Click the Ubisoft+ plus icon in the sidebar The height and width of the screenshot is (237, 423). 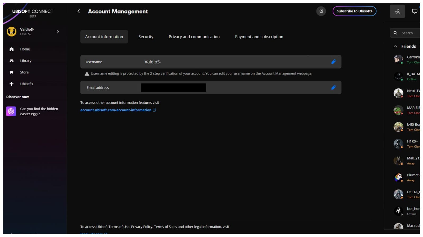pyautogui.click(x=11, y=83)
